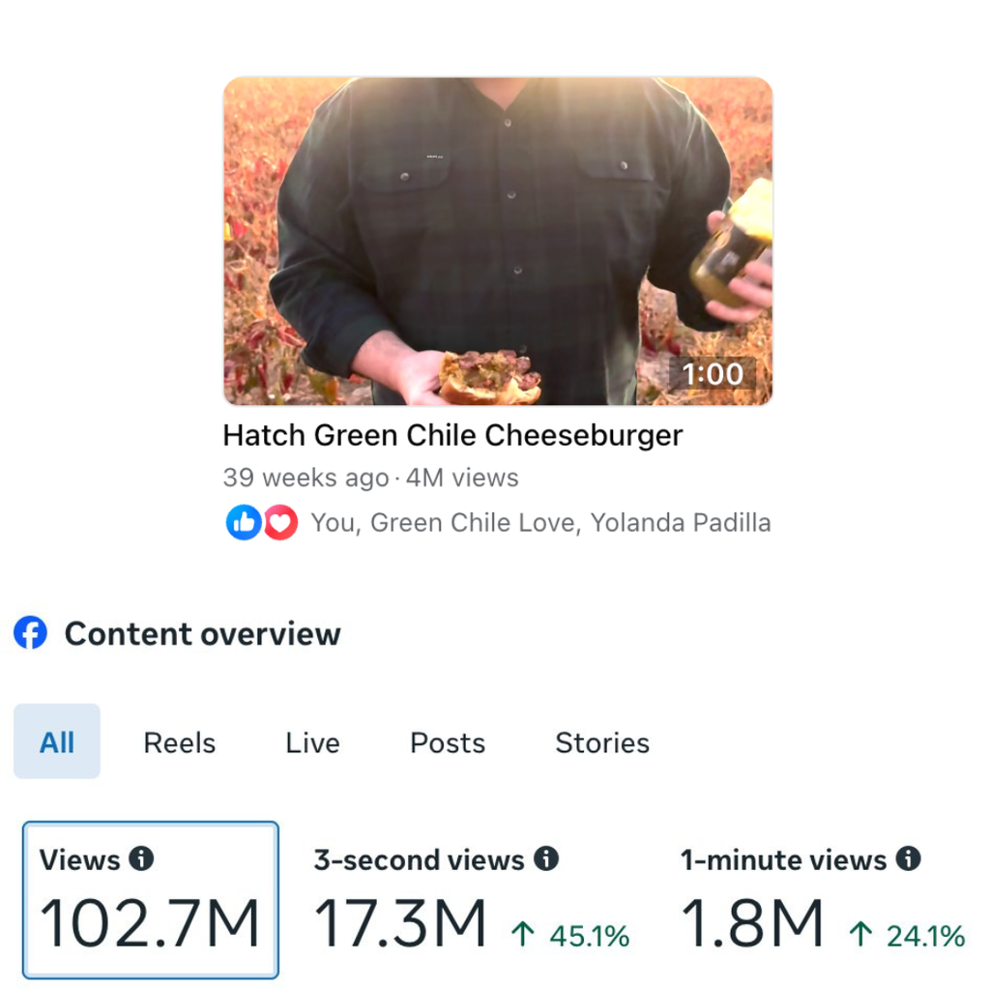Click the reactions list naming Yolanda Padilla
The height and width of the screenshot is (990, 990).
(x=540, y=523)
